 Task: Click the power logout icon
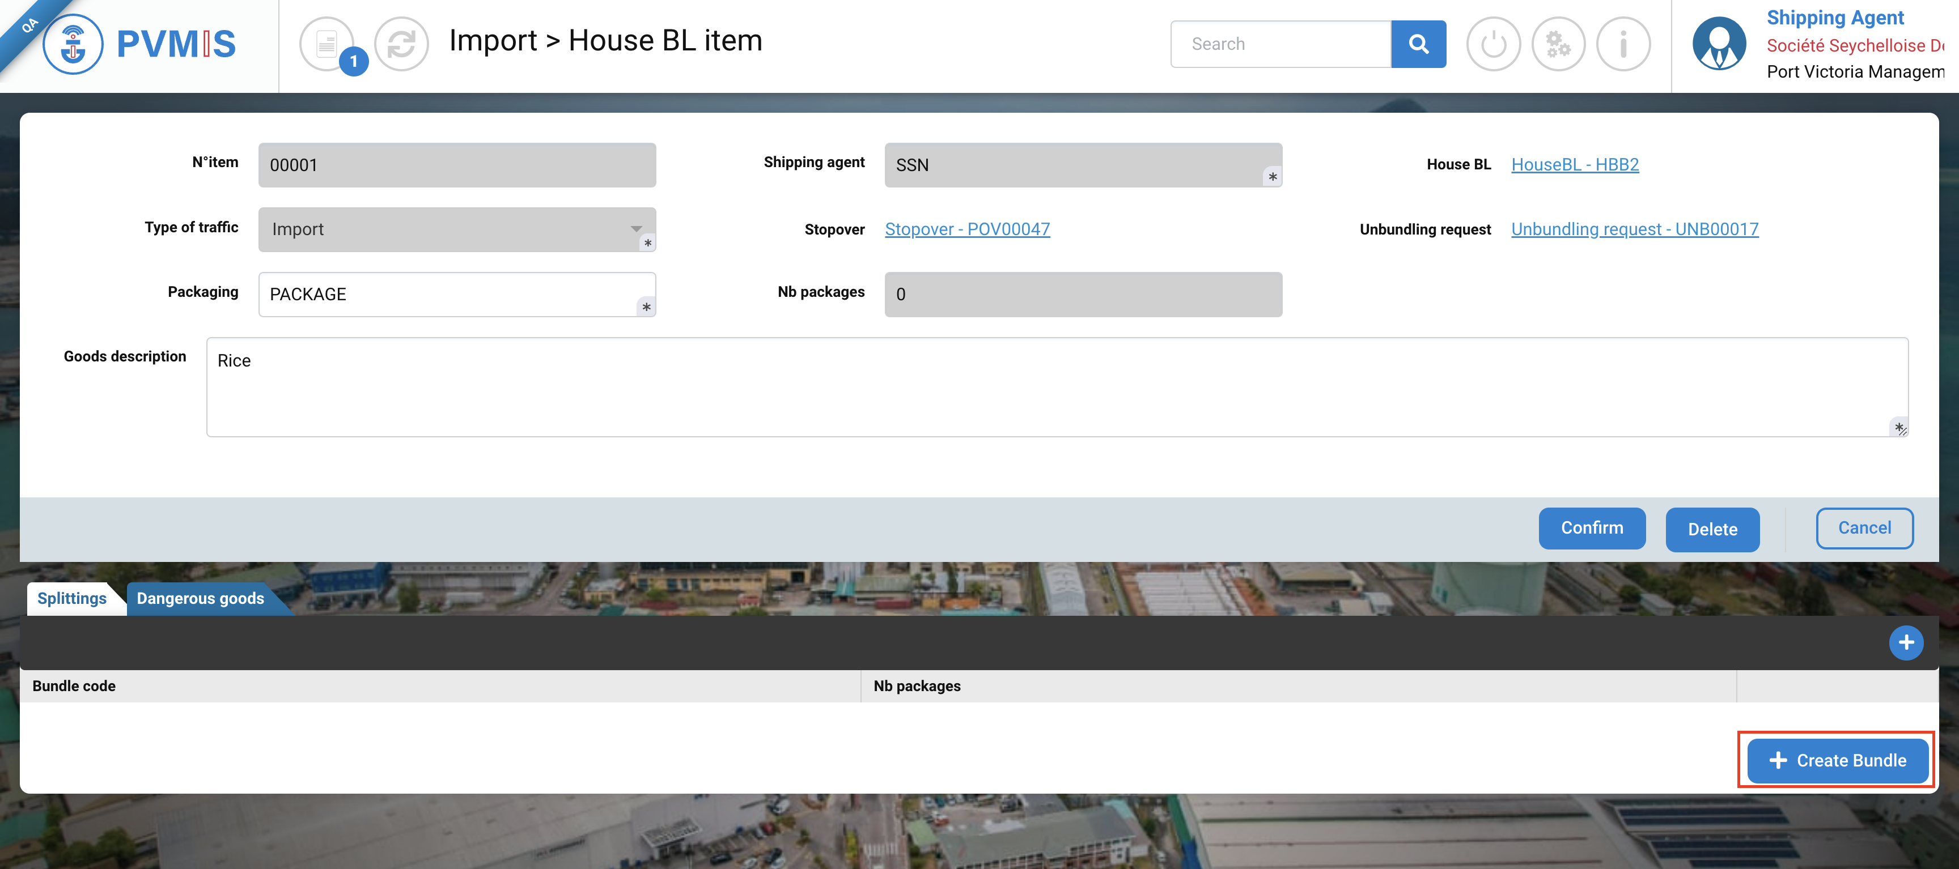pos(1493,44)
